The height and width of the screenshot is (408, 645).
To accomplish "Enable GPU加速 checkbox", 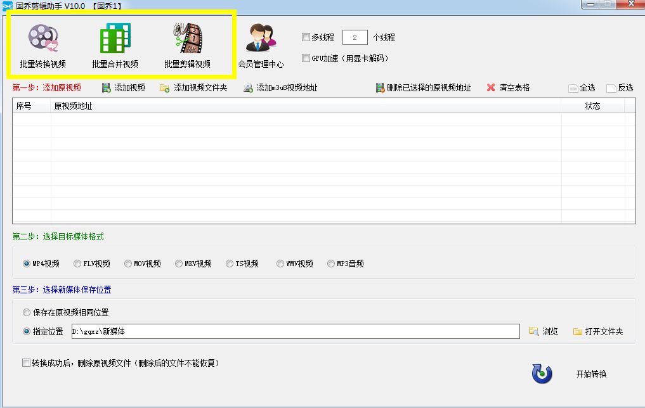I will [306, 58].
